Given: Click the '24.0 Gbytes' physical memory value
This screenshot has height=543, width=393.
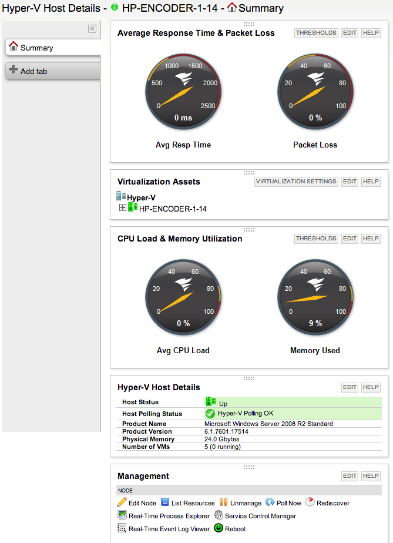Looking at the screenshot, I should click(x=222, y=439).
